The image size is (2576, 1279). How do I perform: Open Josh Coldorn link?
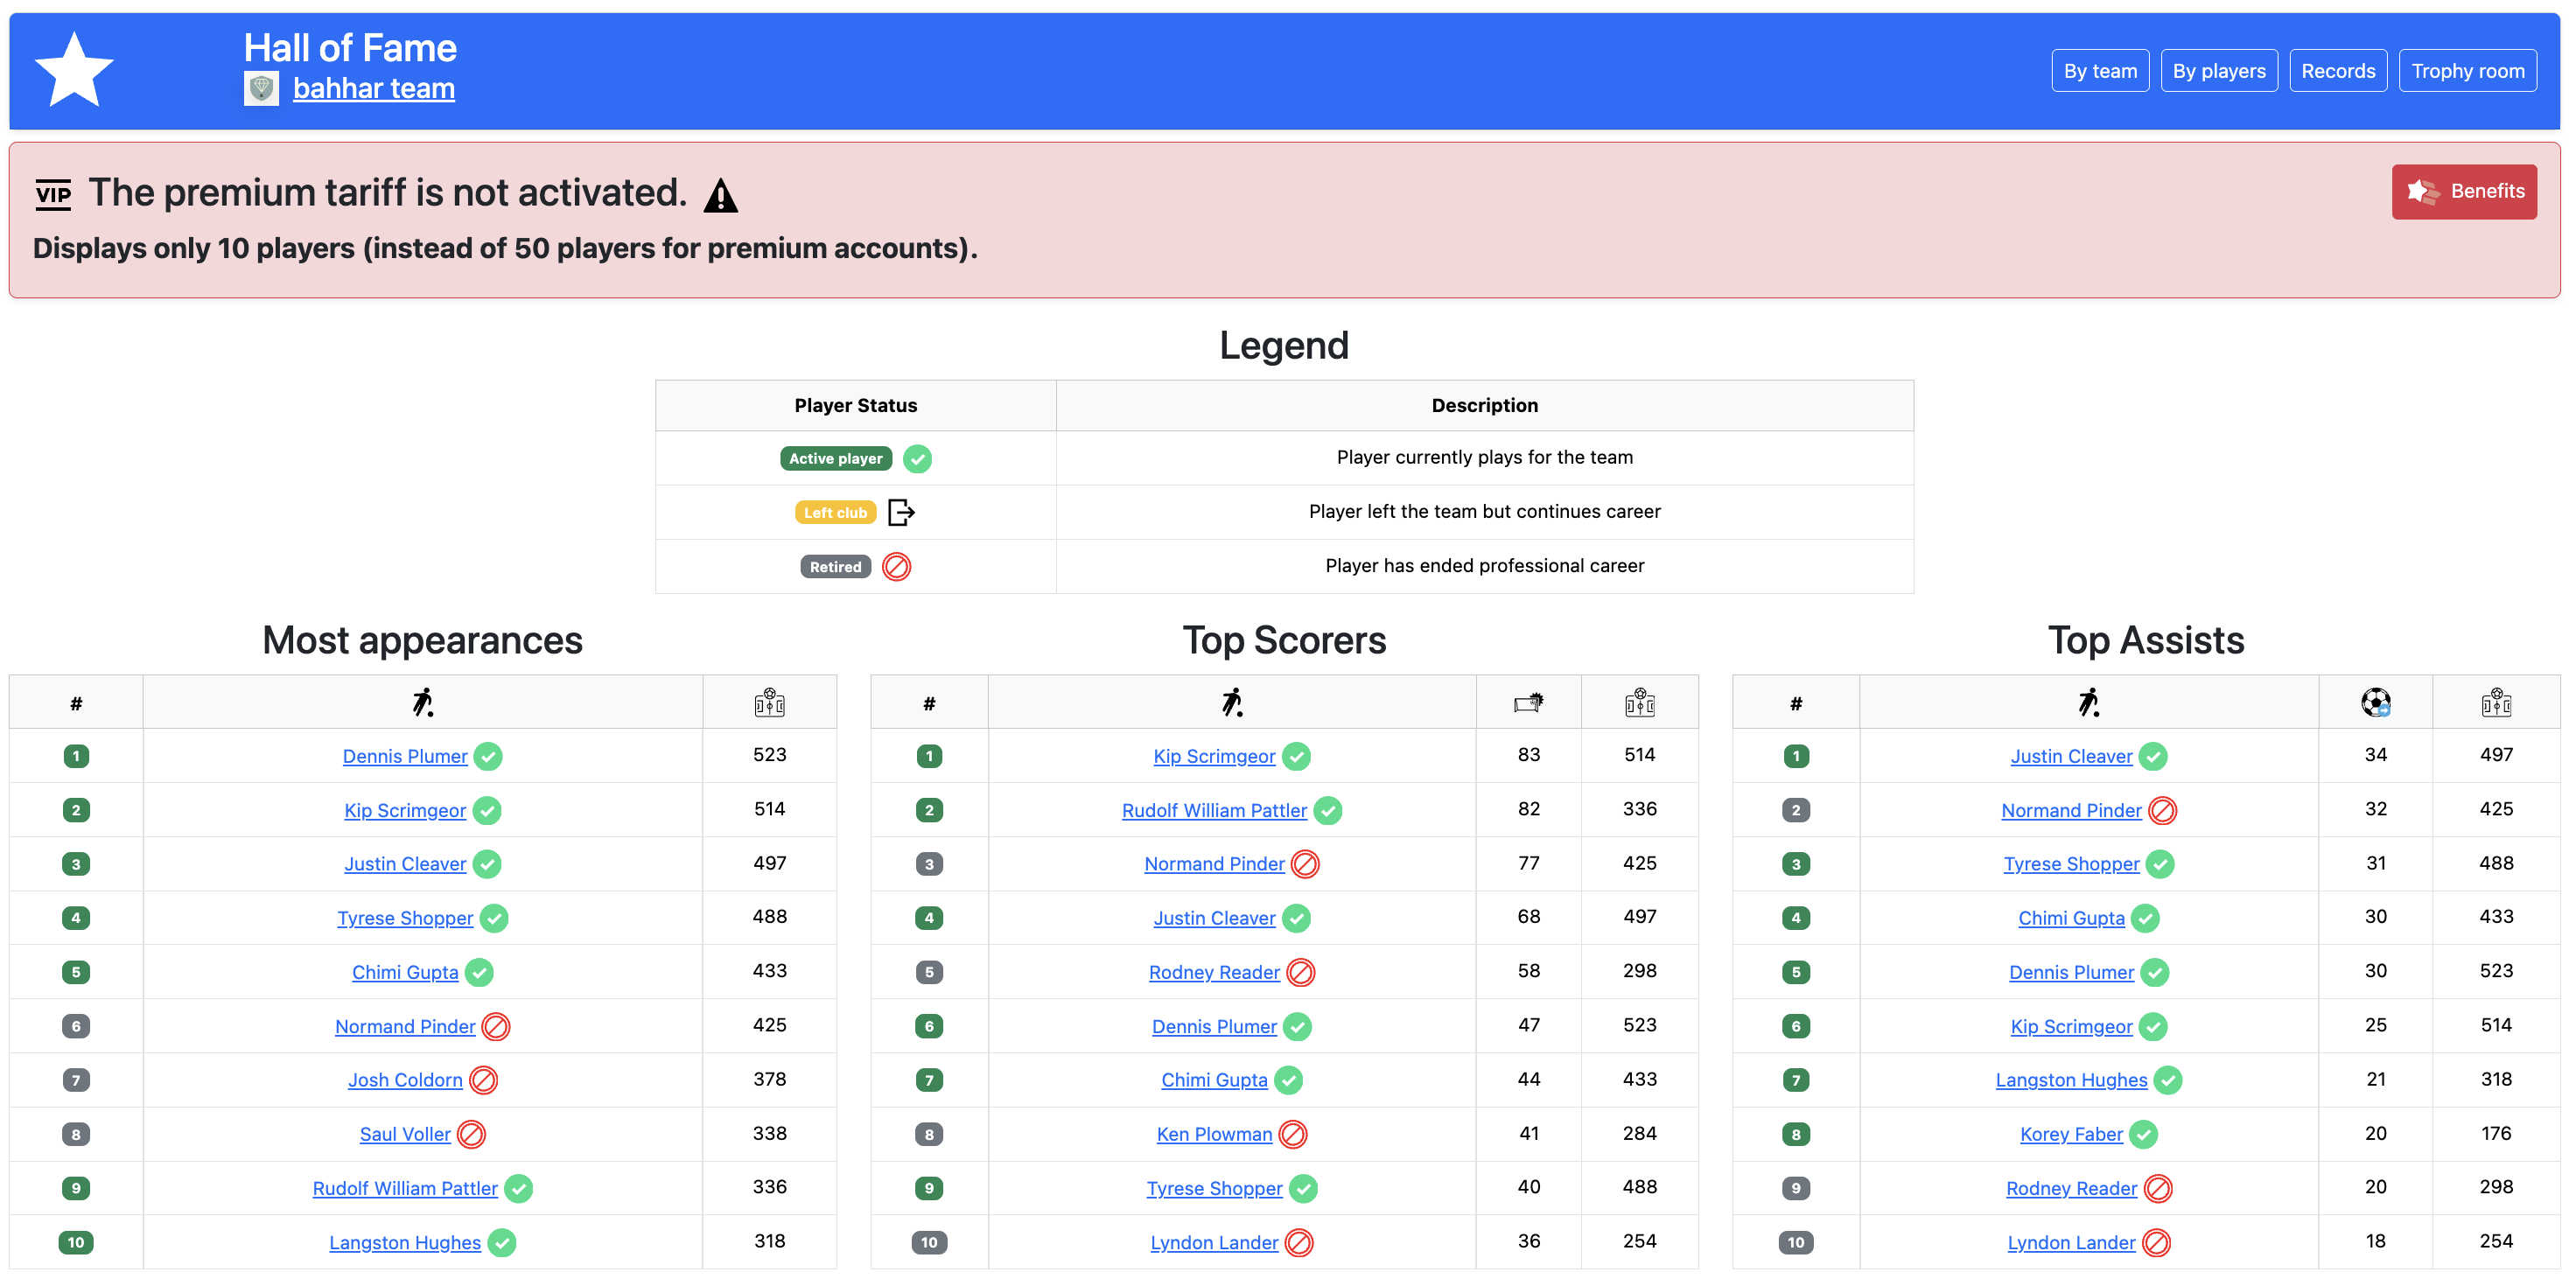[x=405, y=1081]
